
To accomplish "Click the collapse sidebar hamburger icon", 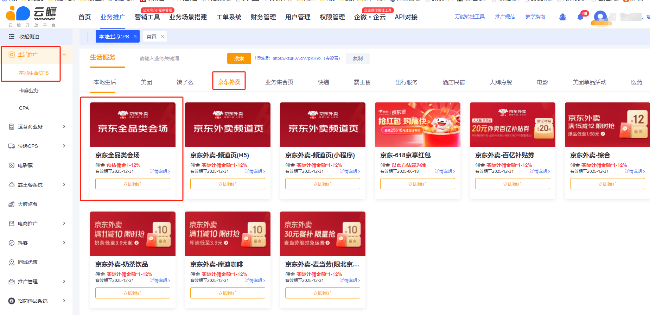I will tap(12, 37).
